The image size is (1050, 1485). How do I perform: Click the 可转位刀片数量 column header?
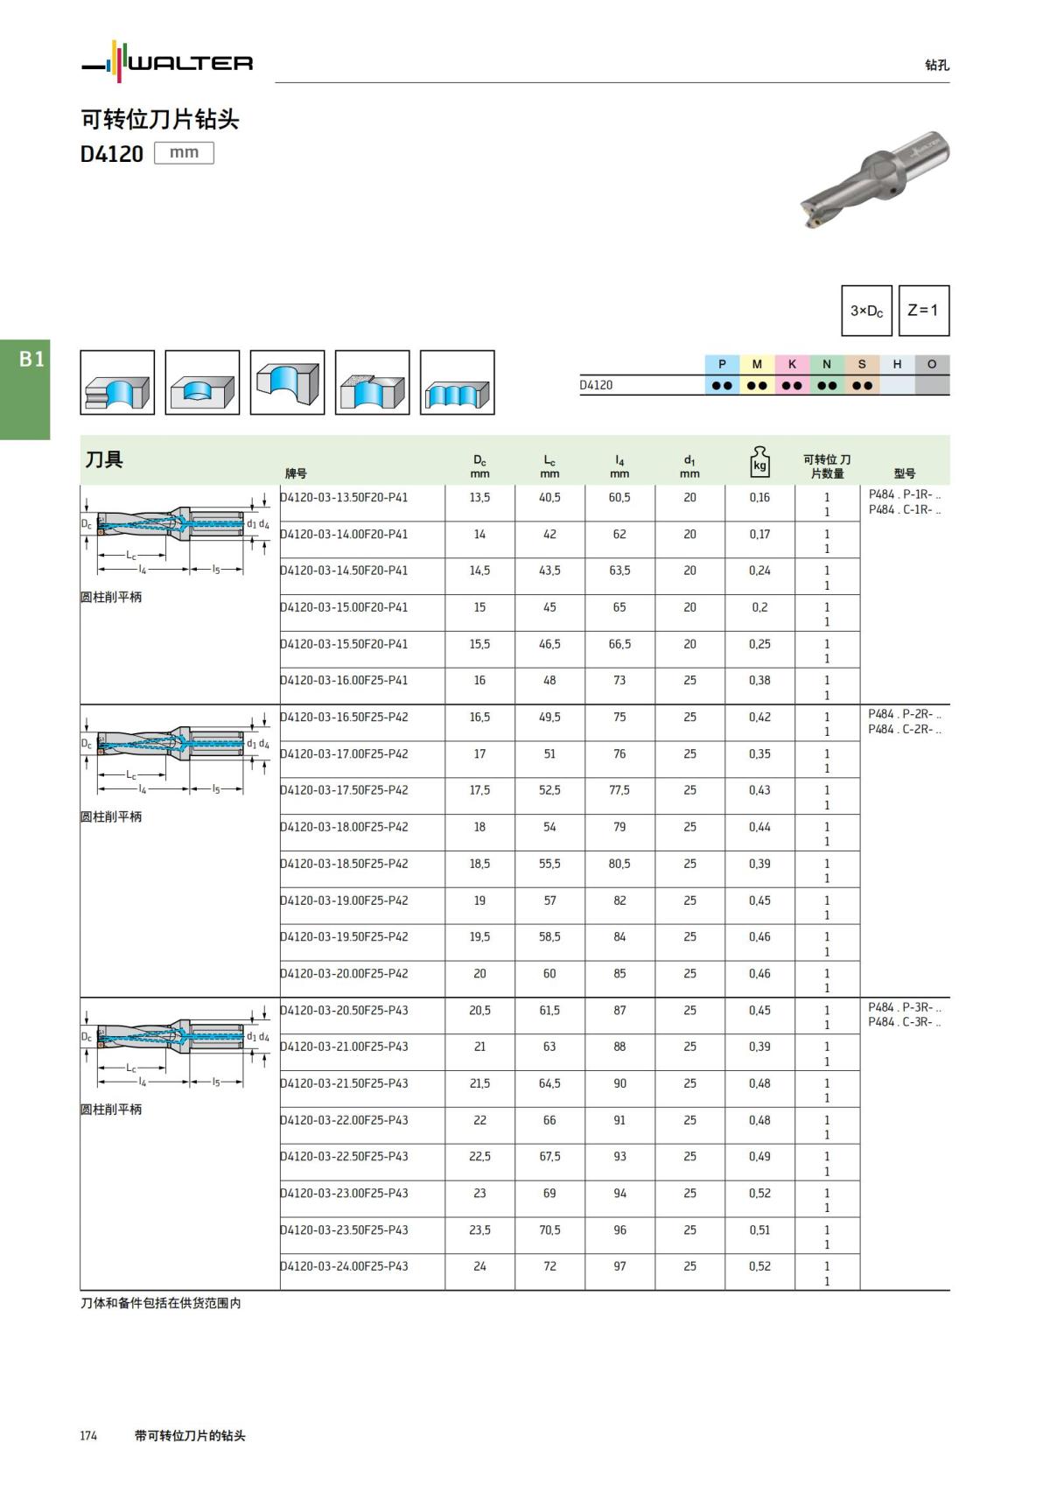(x=827, y=466)
